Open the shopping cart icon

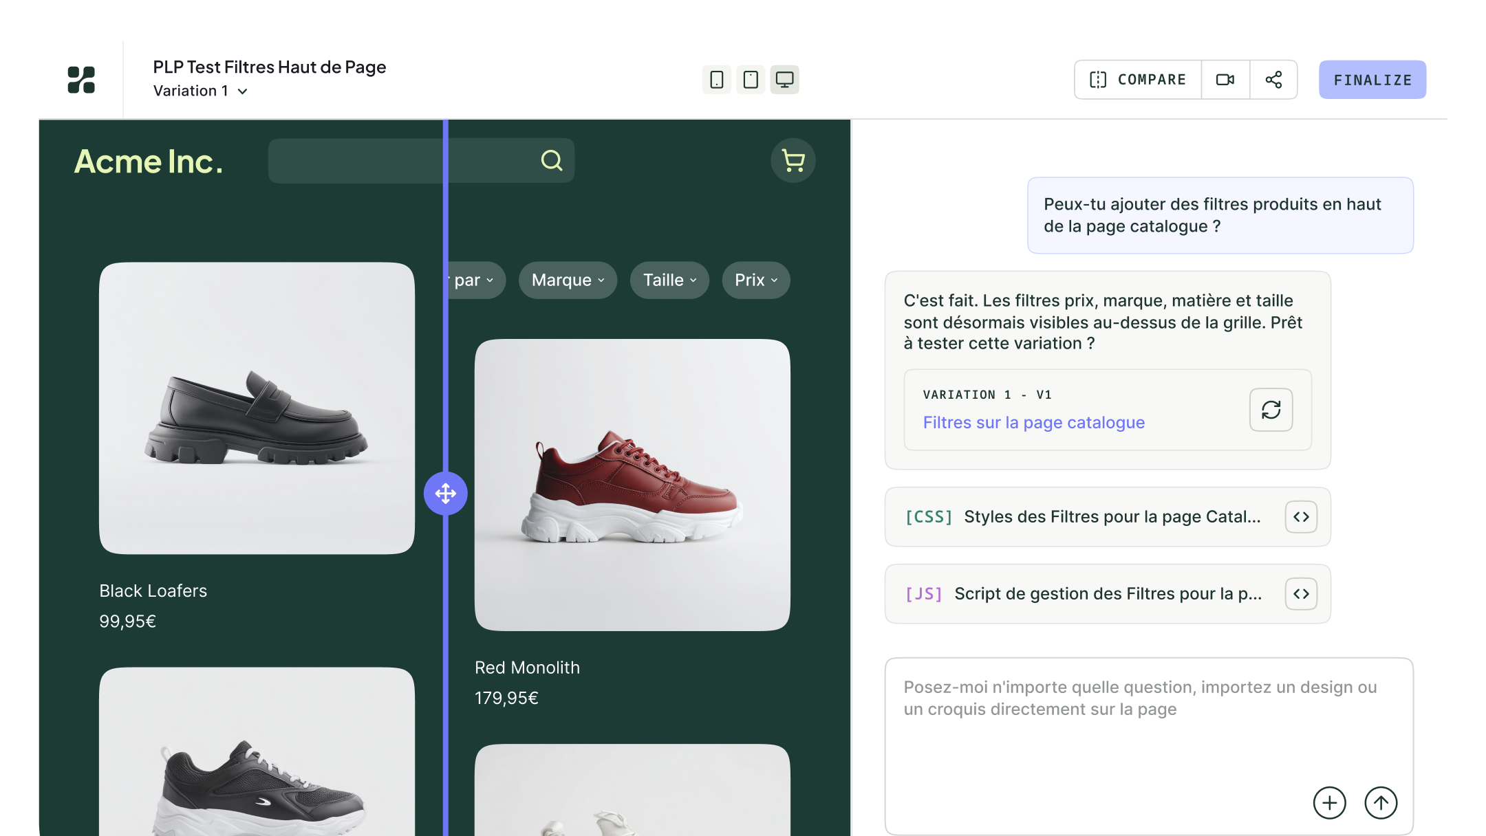point(793,161)
